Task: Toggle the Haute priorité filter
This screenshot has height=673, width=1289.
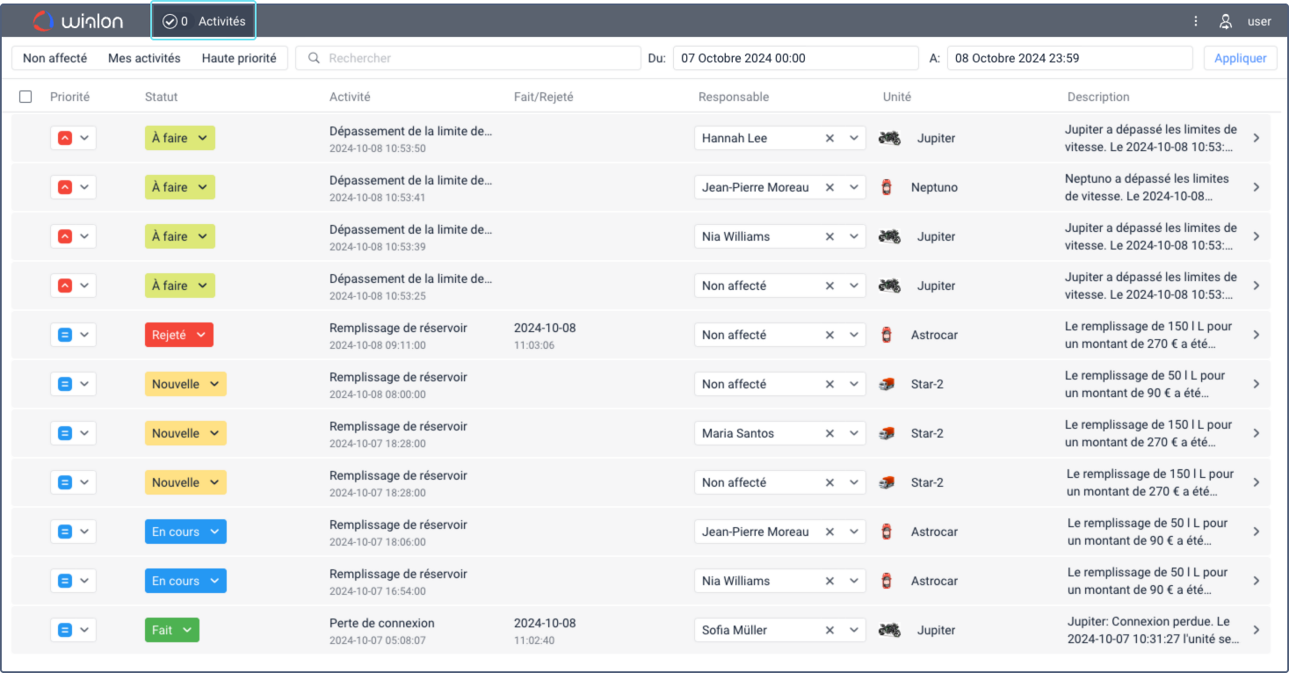Action: click(239, 58)
